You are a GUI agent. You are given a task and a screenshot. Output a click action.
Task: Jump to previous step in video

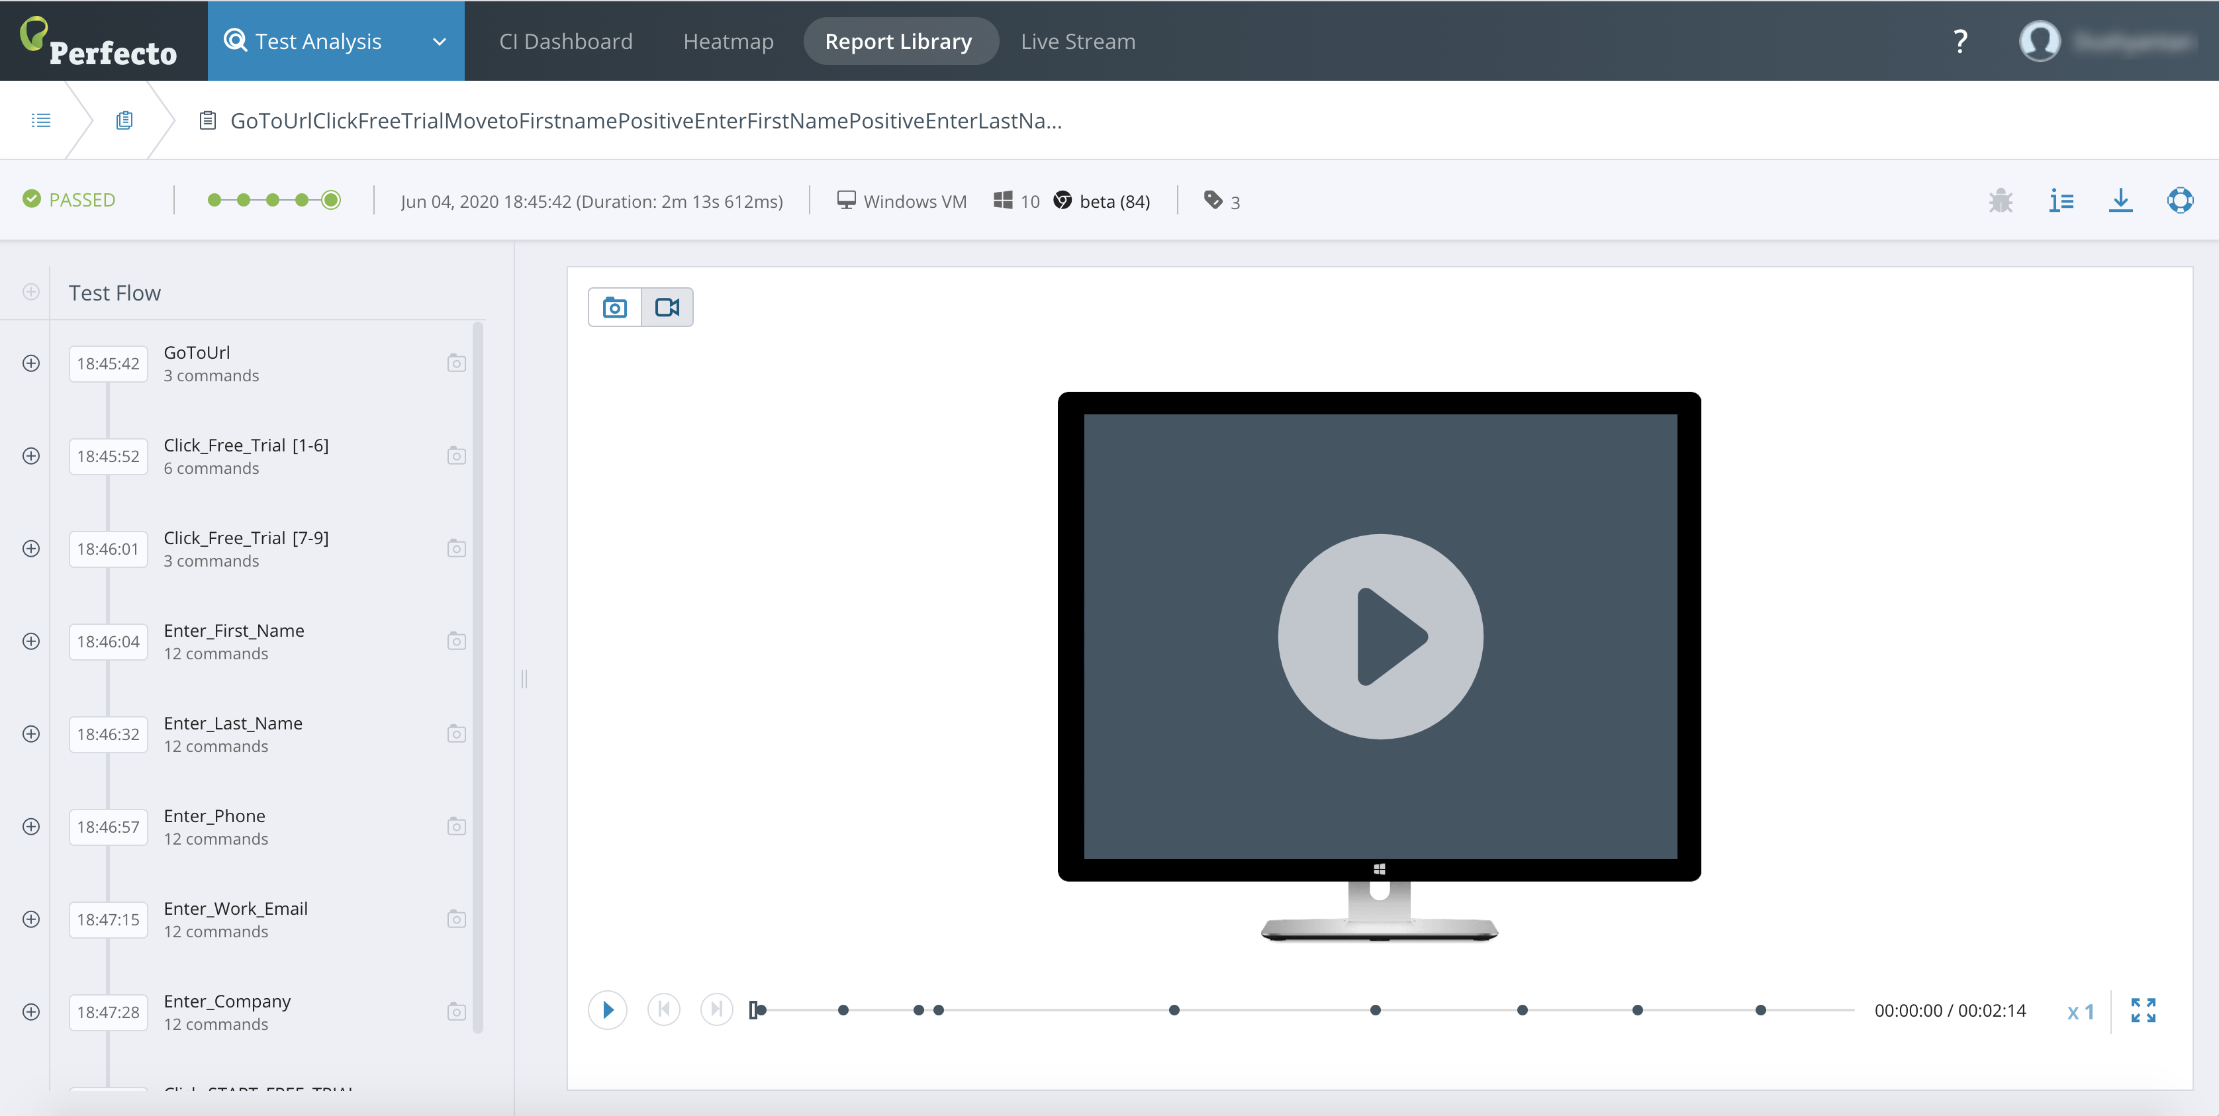[663, 1009]
